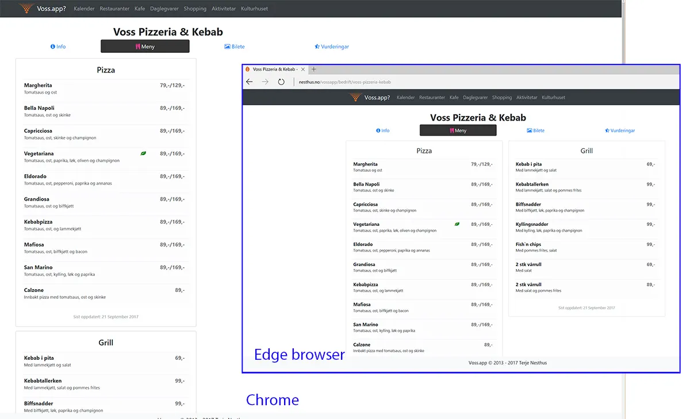Click the Grill heading in Edge window

[x=586, y=151]
